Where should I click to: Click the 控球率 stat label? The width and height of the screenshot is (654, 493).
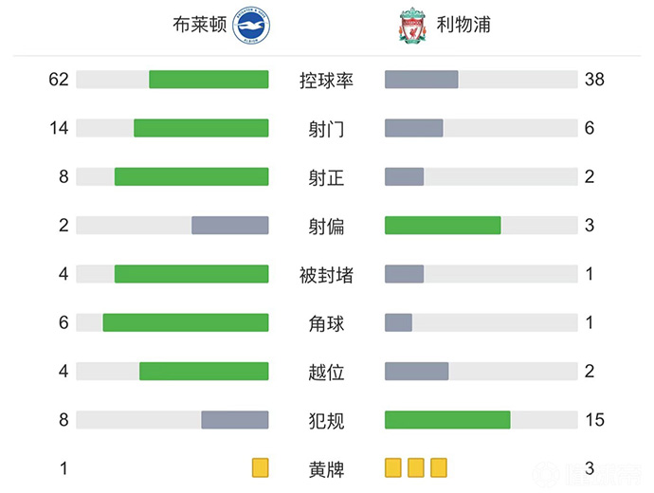point(326,80)
